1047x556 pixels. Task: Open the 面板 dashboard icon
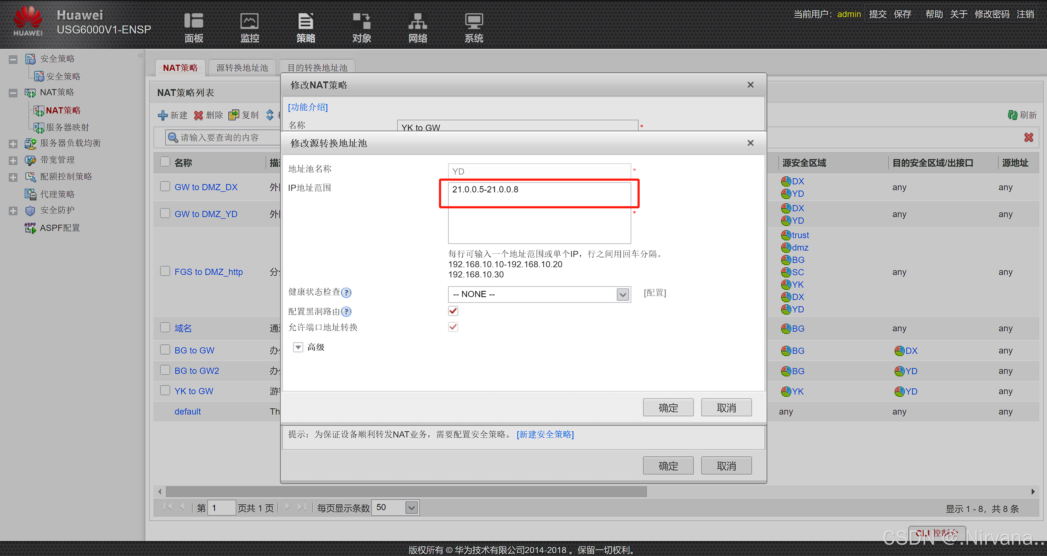(193, 21)
